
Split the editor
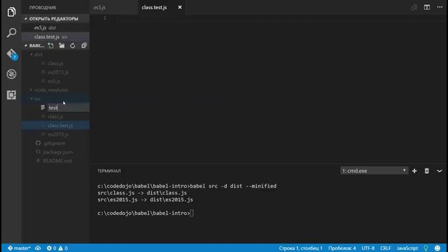click(427, 8)
